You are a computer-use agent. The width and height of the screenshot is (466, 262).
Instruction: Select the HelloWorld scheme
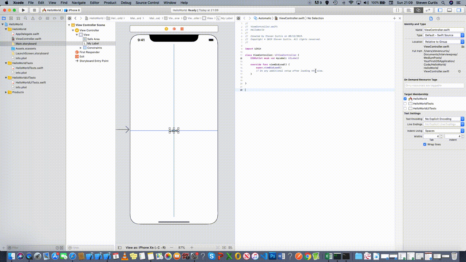pos(51,10)
